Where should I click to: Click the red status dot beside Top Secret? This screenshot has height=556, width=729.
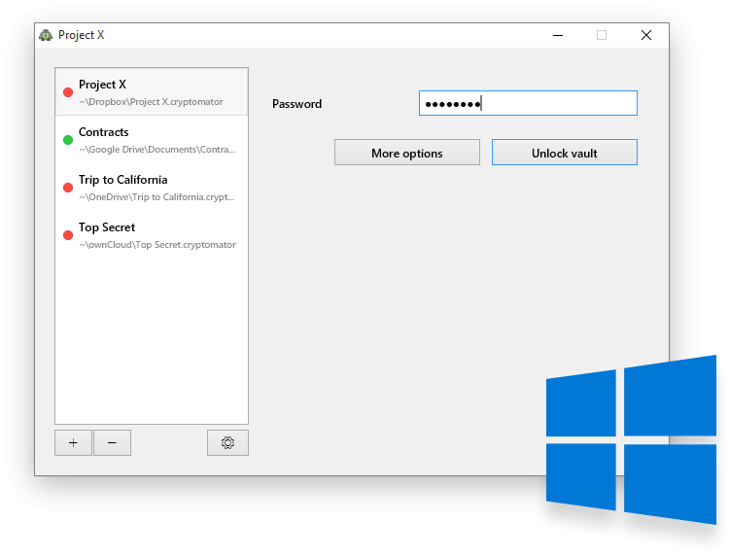[x=68, y=235]
